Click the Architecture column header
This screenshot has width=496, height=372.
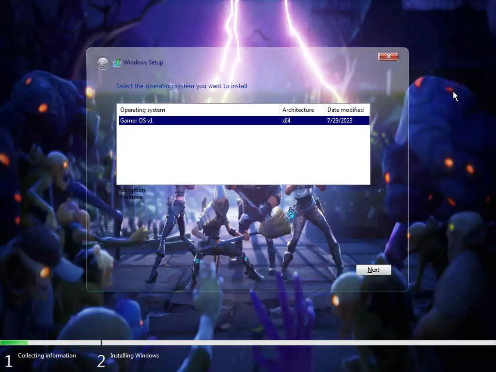point(302,110)
